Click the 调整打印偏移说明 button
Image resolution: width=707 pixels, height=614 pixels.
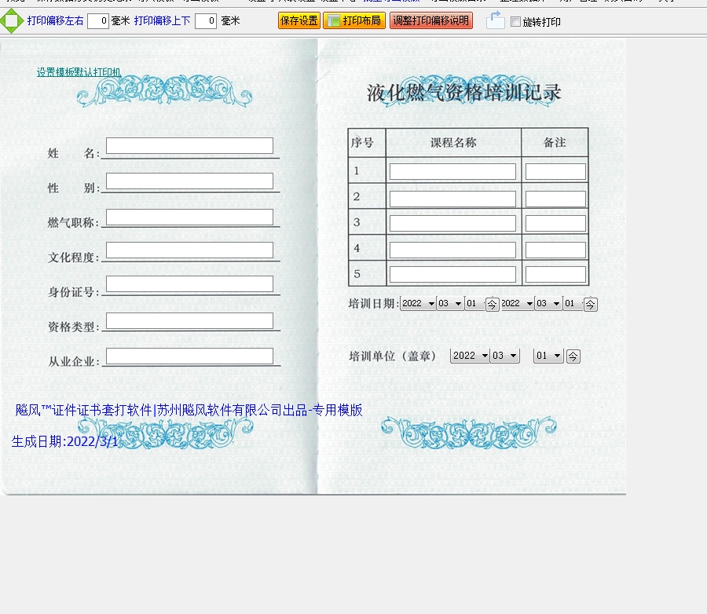[x=430, y=21]
